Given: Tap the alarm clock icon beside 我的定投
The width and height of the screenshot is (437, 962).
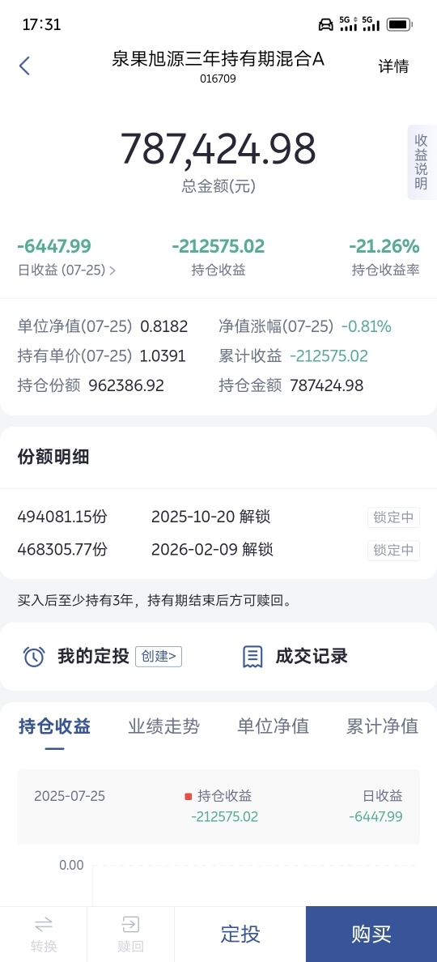Looking at the screenshot, I should (x=34, y=657).
